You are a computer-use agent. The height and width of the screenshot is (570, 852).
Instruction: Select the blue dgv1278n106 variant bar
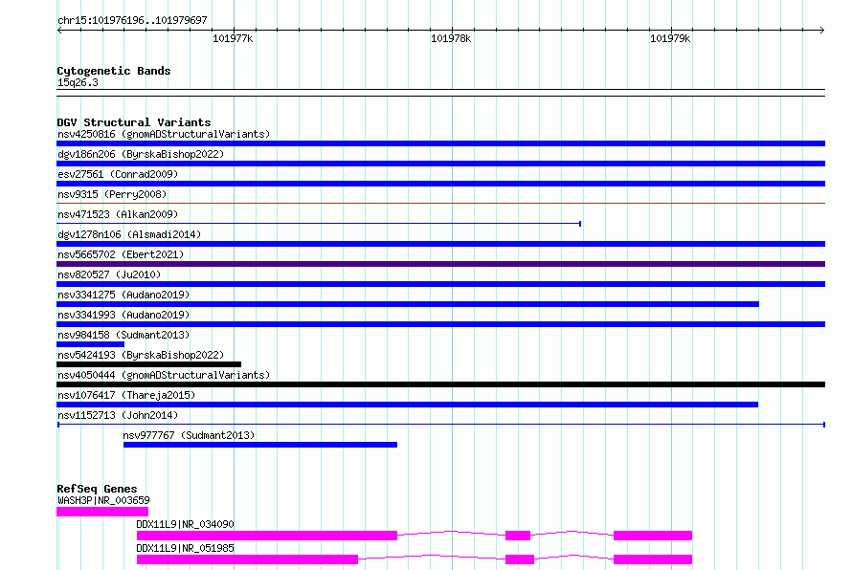440,244
